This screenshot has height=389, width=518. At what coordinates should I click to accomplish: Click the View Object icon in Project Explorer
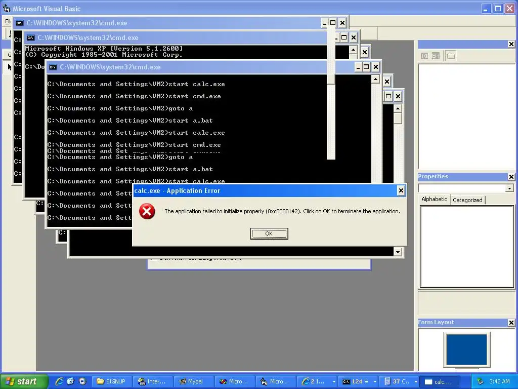point(436,56)
